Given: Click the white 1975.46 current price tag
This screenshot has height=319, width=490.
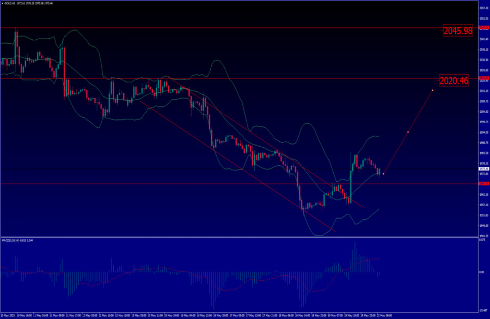Looking at the screenshot, I should [484, 168].
